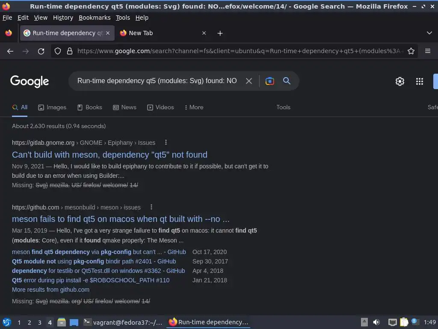Focus the Google search input field
The height and width of the screenshot is (329, 438).
click(x=157, y=81)
